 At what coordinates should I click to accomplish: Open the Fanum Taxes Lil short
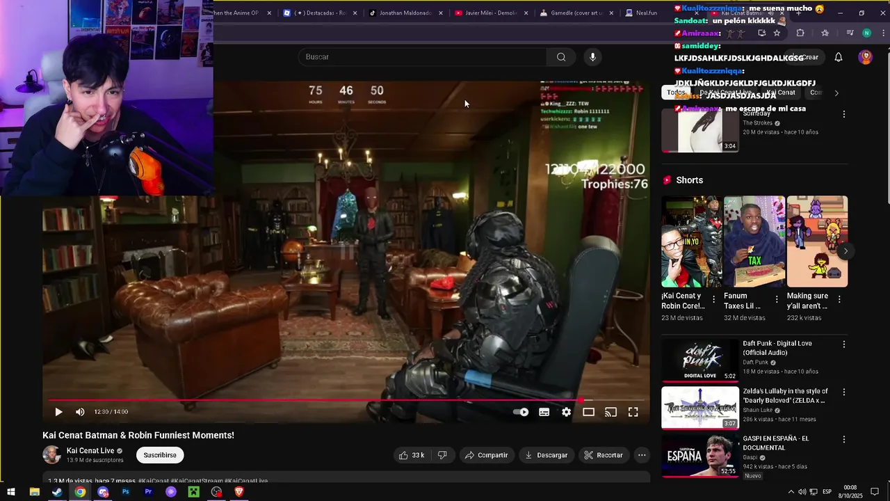pyautogui.click(x=754, y=241)
